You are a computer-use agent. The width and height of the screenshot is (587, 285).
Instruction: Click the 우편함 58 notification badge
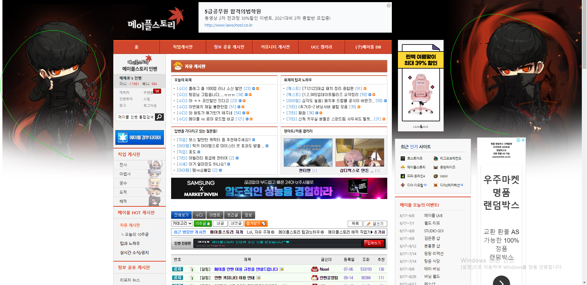click(x=157, y=91)
